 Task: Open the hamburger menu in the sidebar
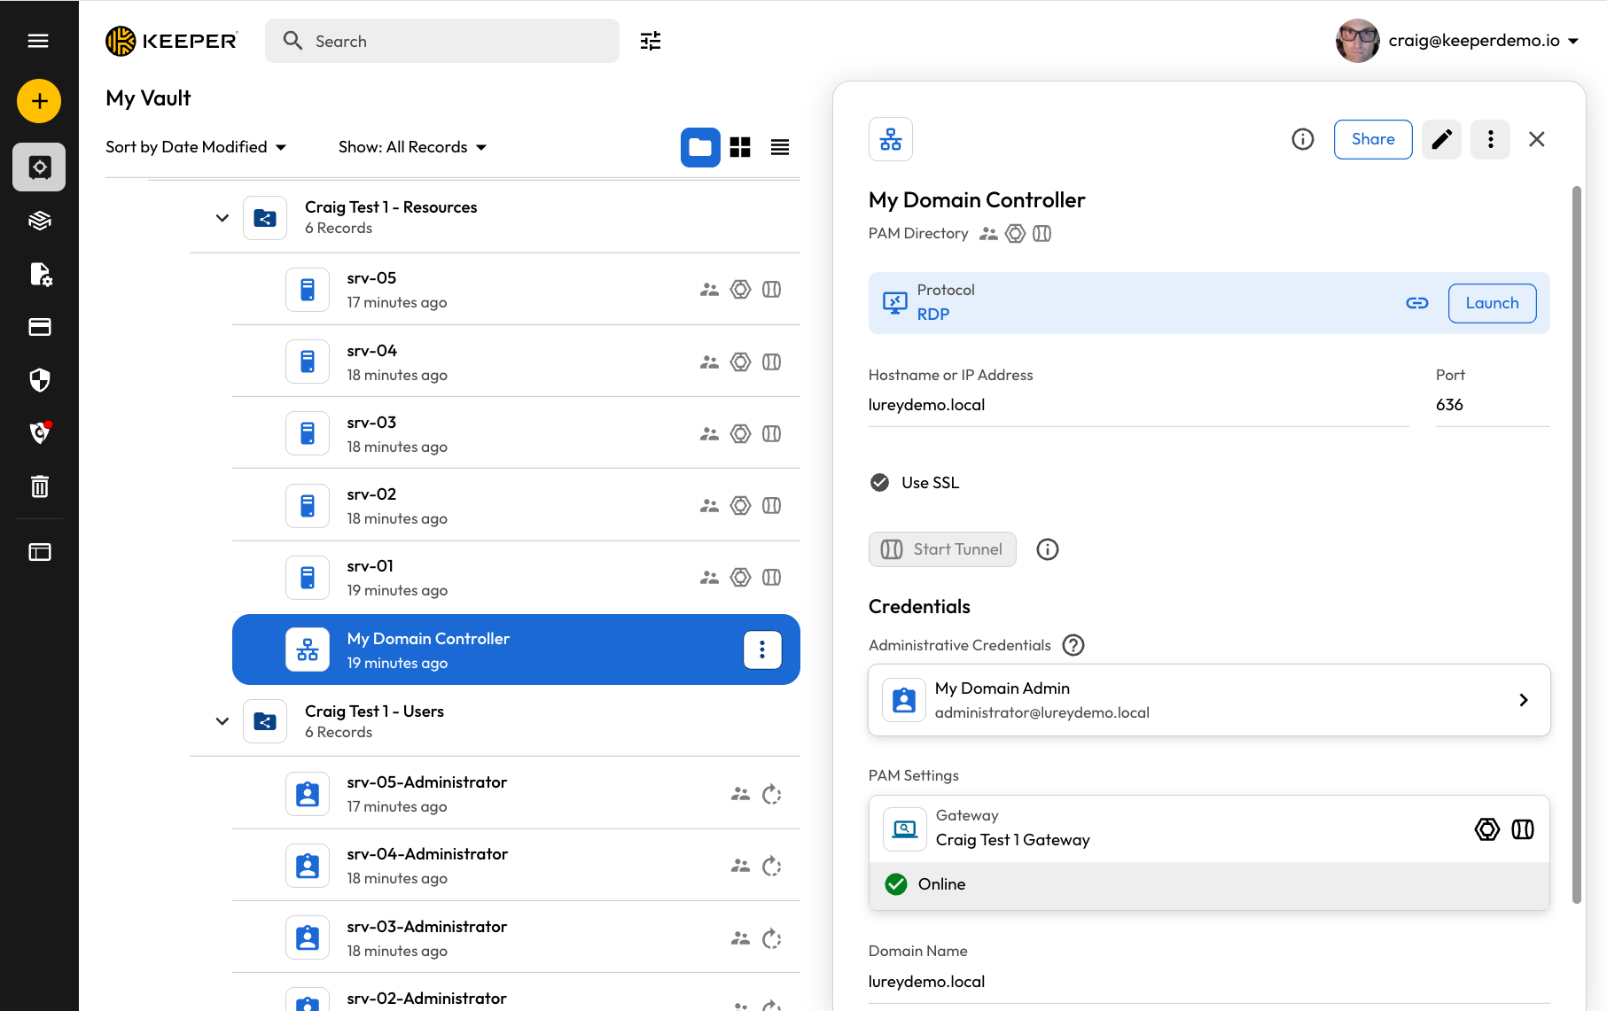click(x=38, y=41)
